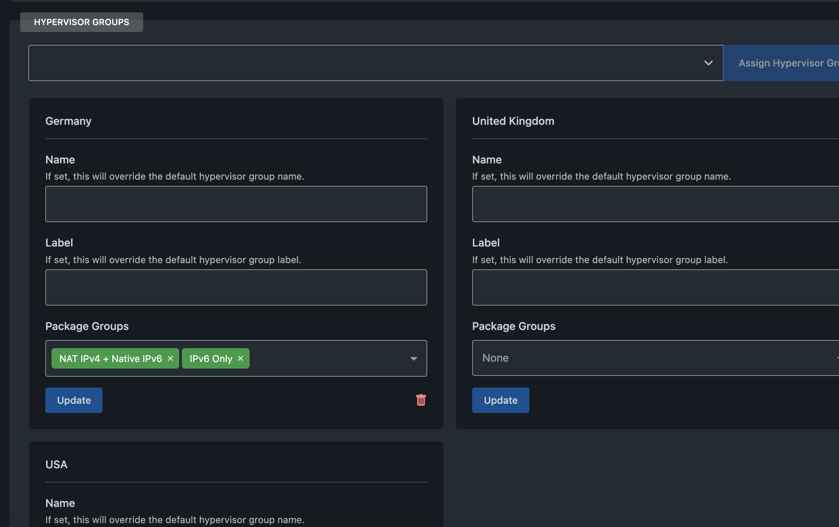The image size is (839, 527).
Task: Expand Germany Package Groups dropdown arrow
Action: [x=413, y=359]
